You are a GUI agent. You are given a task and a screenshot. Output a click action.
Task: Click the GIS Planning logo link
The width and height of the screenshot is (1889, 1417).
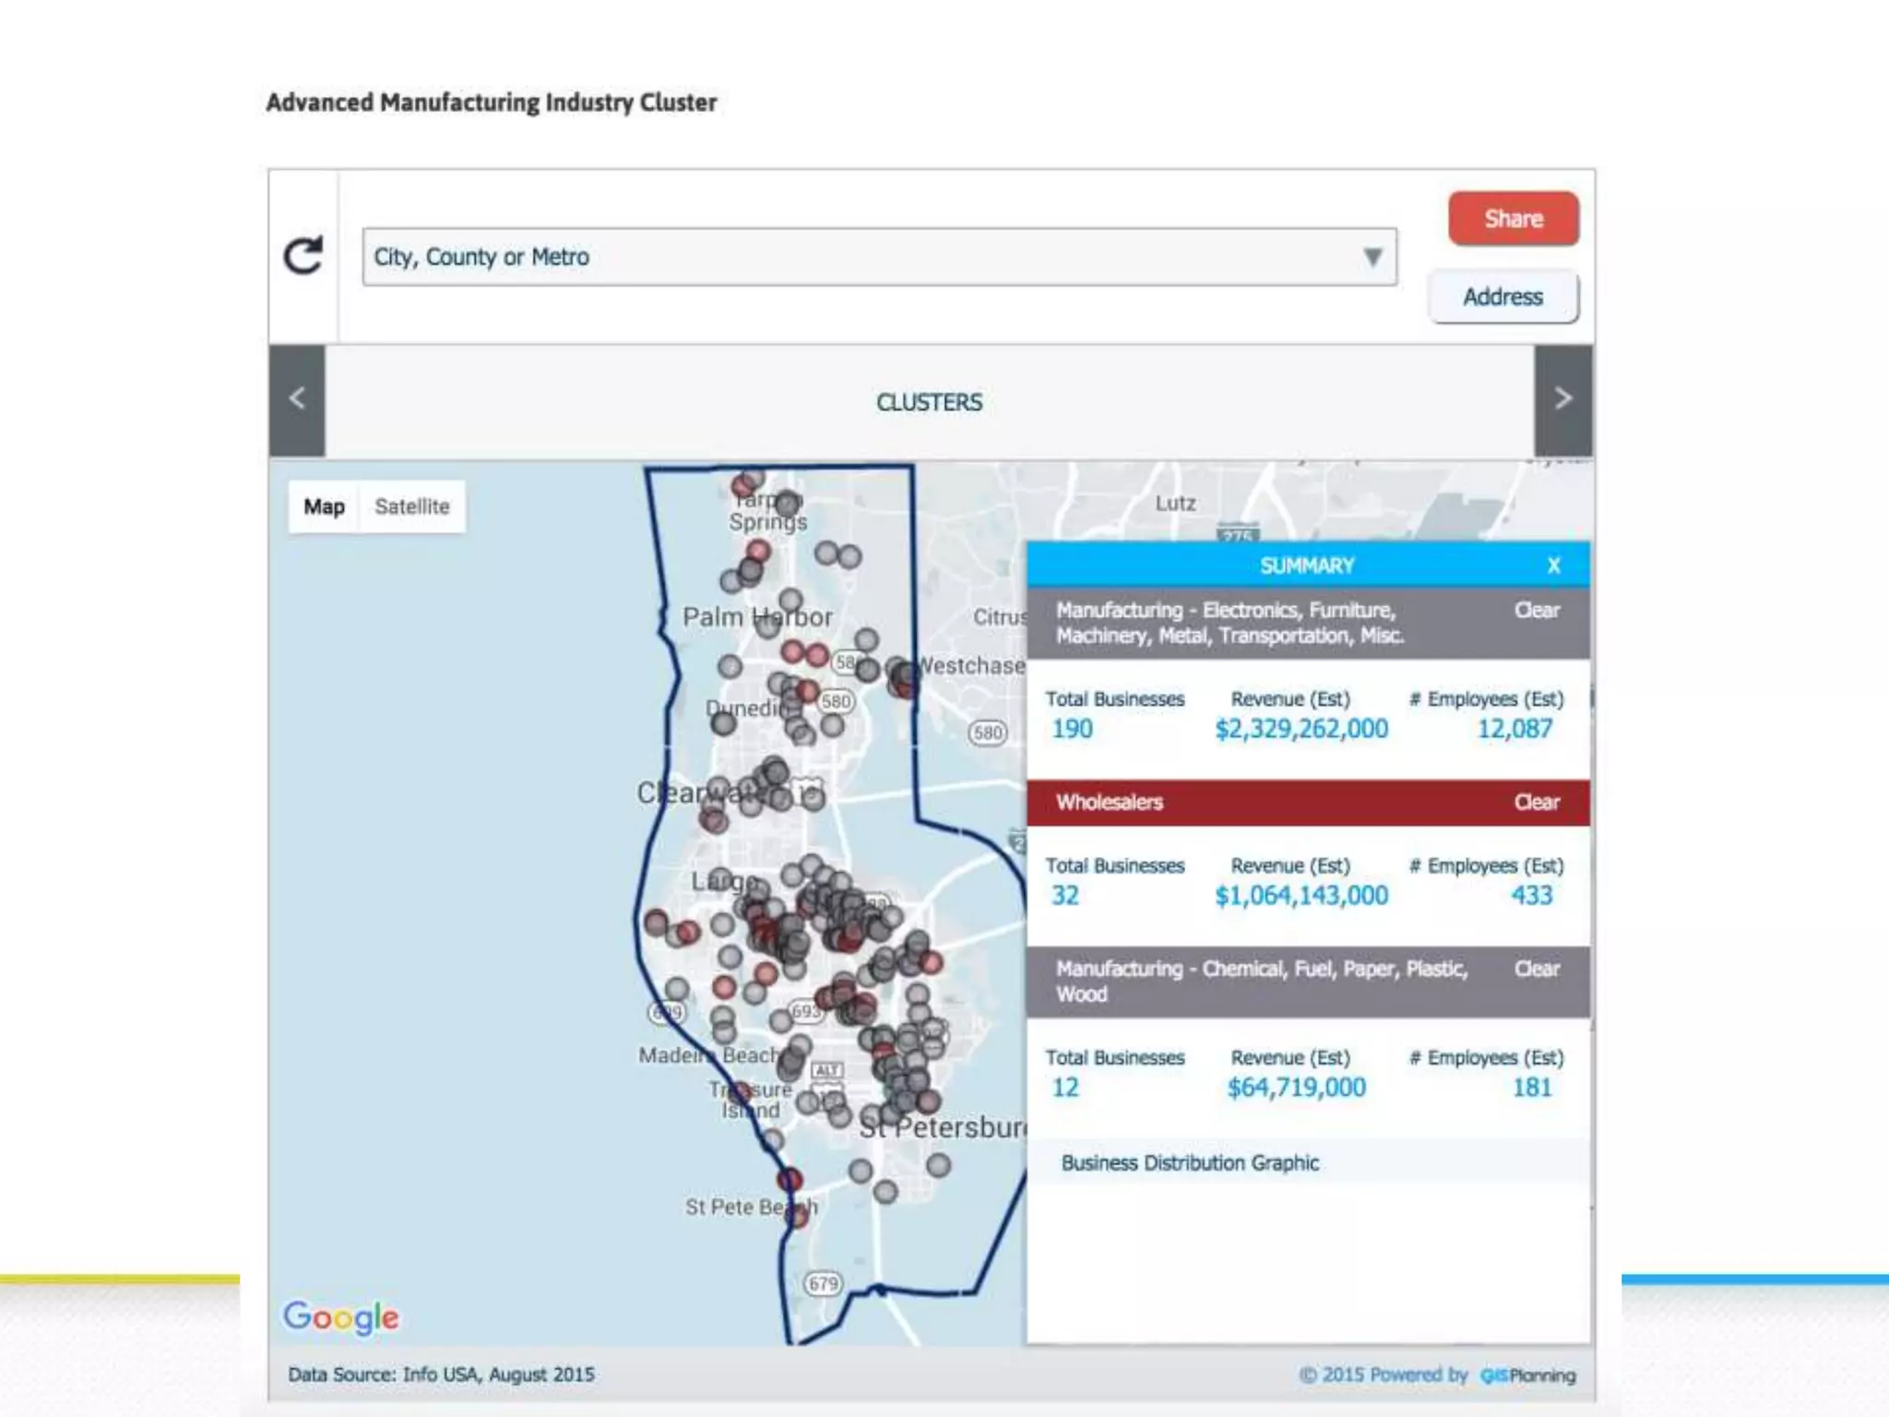(1527, 1375)
